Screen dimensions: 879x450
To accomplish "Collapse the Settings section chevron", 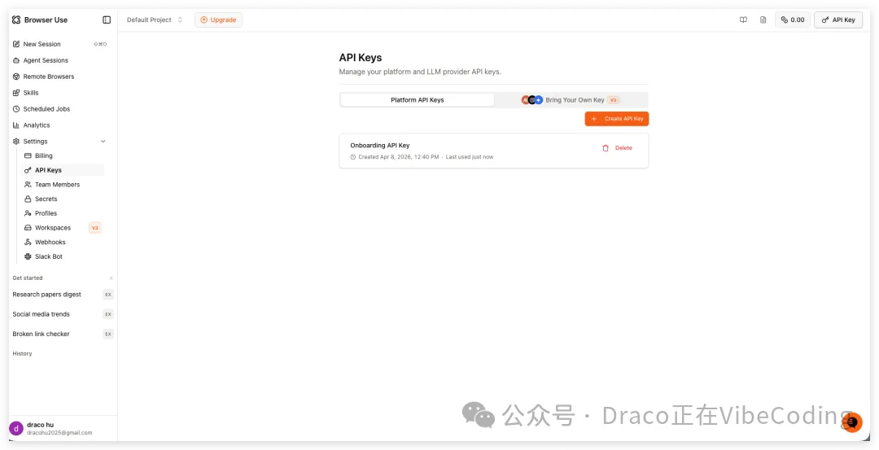I will point(103,142).
